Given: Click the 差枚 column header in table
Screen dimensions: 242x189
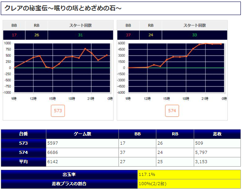Looking at the screenshot, I should coord(217,134).
